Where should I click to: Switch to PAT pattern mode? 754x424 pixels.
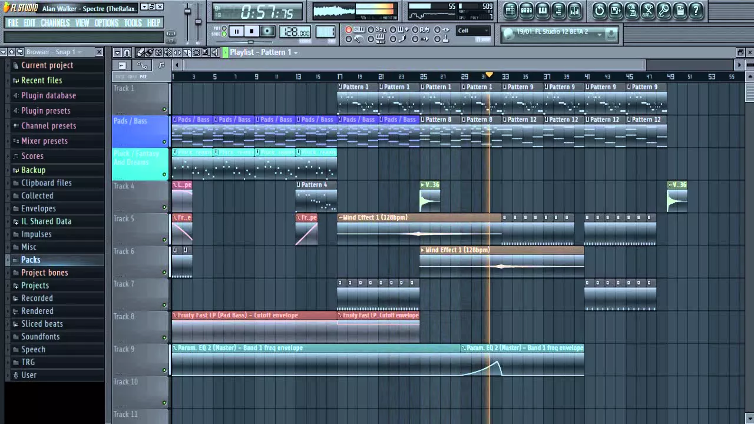click(x=224, y=28)
